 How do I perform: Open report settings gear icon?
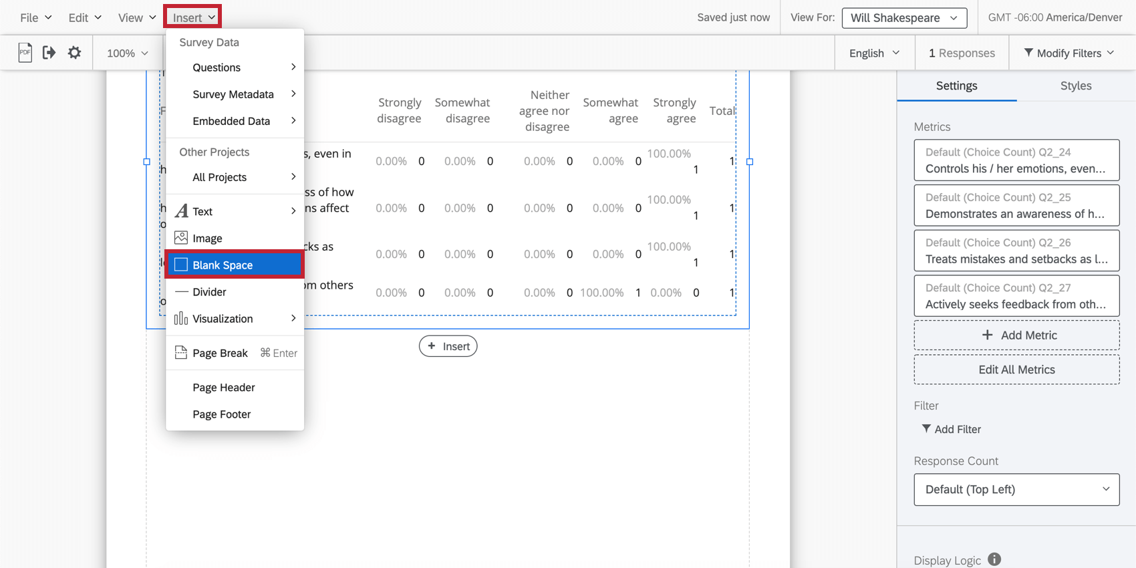pos(74,53)
